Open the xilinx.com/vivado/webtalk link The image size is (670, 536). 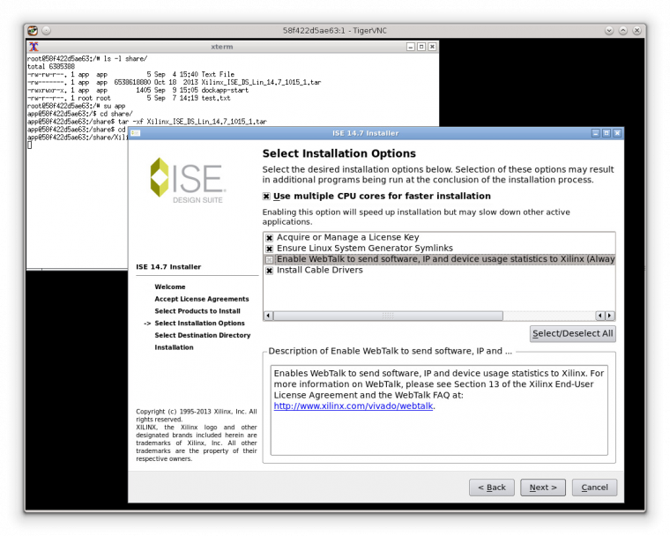tap(354, 406)
